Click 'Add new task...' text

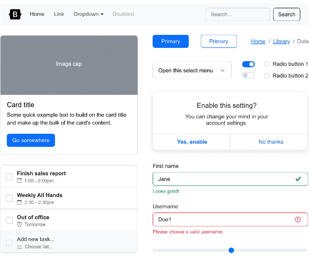coord(36,239)
